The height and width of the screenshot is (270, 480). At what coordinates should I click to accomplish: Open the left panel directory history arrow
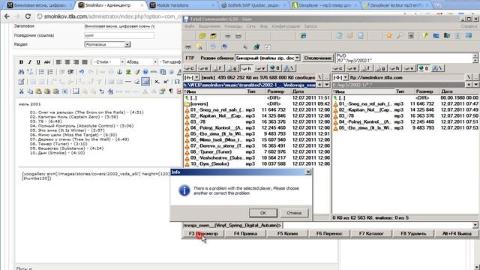(x=327, y=85)
